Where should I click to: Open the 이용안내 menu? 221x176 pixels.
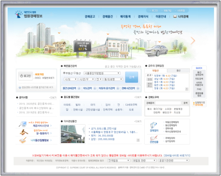coord(161,16)
